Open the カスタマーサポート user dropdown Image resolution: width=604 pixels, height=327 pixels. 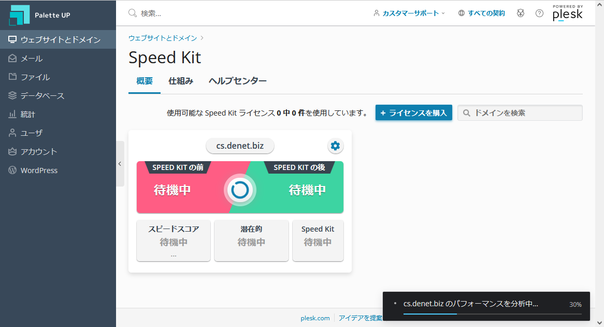409,13
